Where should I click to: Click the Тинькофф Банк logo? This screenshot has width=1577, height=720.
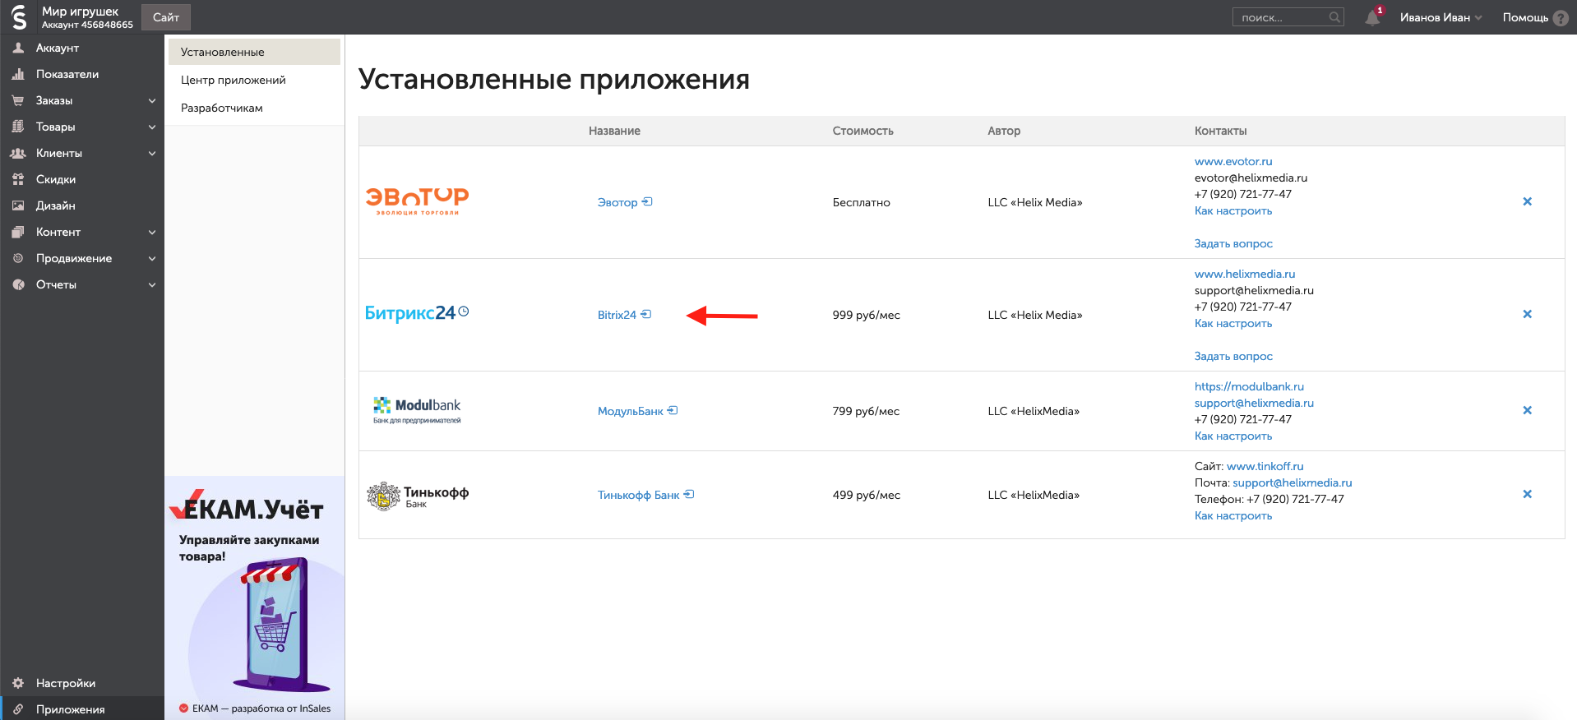coord(417,496)
